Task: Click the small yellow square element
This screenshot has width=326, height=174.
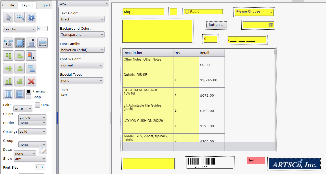Action: (173, 12)
